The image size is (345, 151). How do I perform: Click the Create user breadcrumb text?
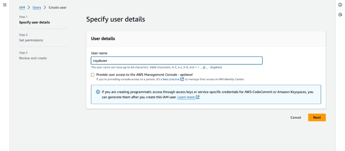tap(58, 7)
